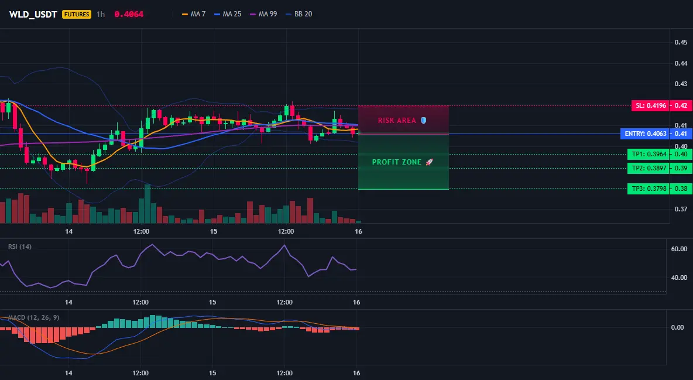693x380 pixels.
Task: Click date 14 on the MACD time axis
Action: click(x=68, y=373)
